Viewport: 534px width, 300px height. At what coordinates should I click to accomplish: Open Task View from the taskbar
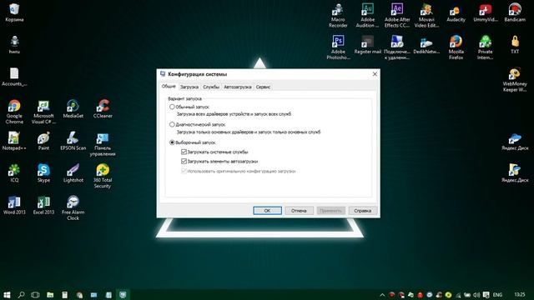[x=35, y=294]
